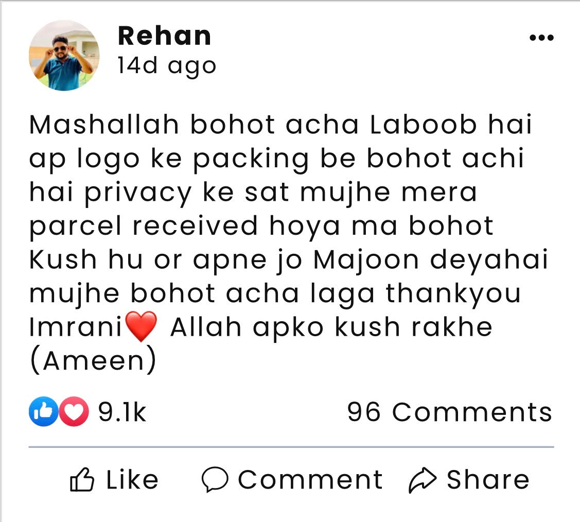Click the word thankyou in the post

pyautogui.click(x=453, y=294)
